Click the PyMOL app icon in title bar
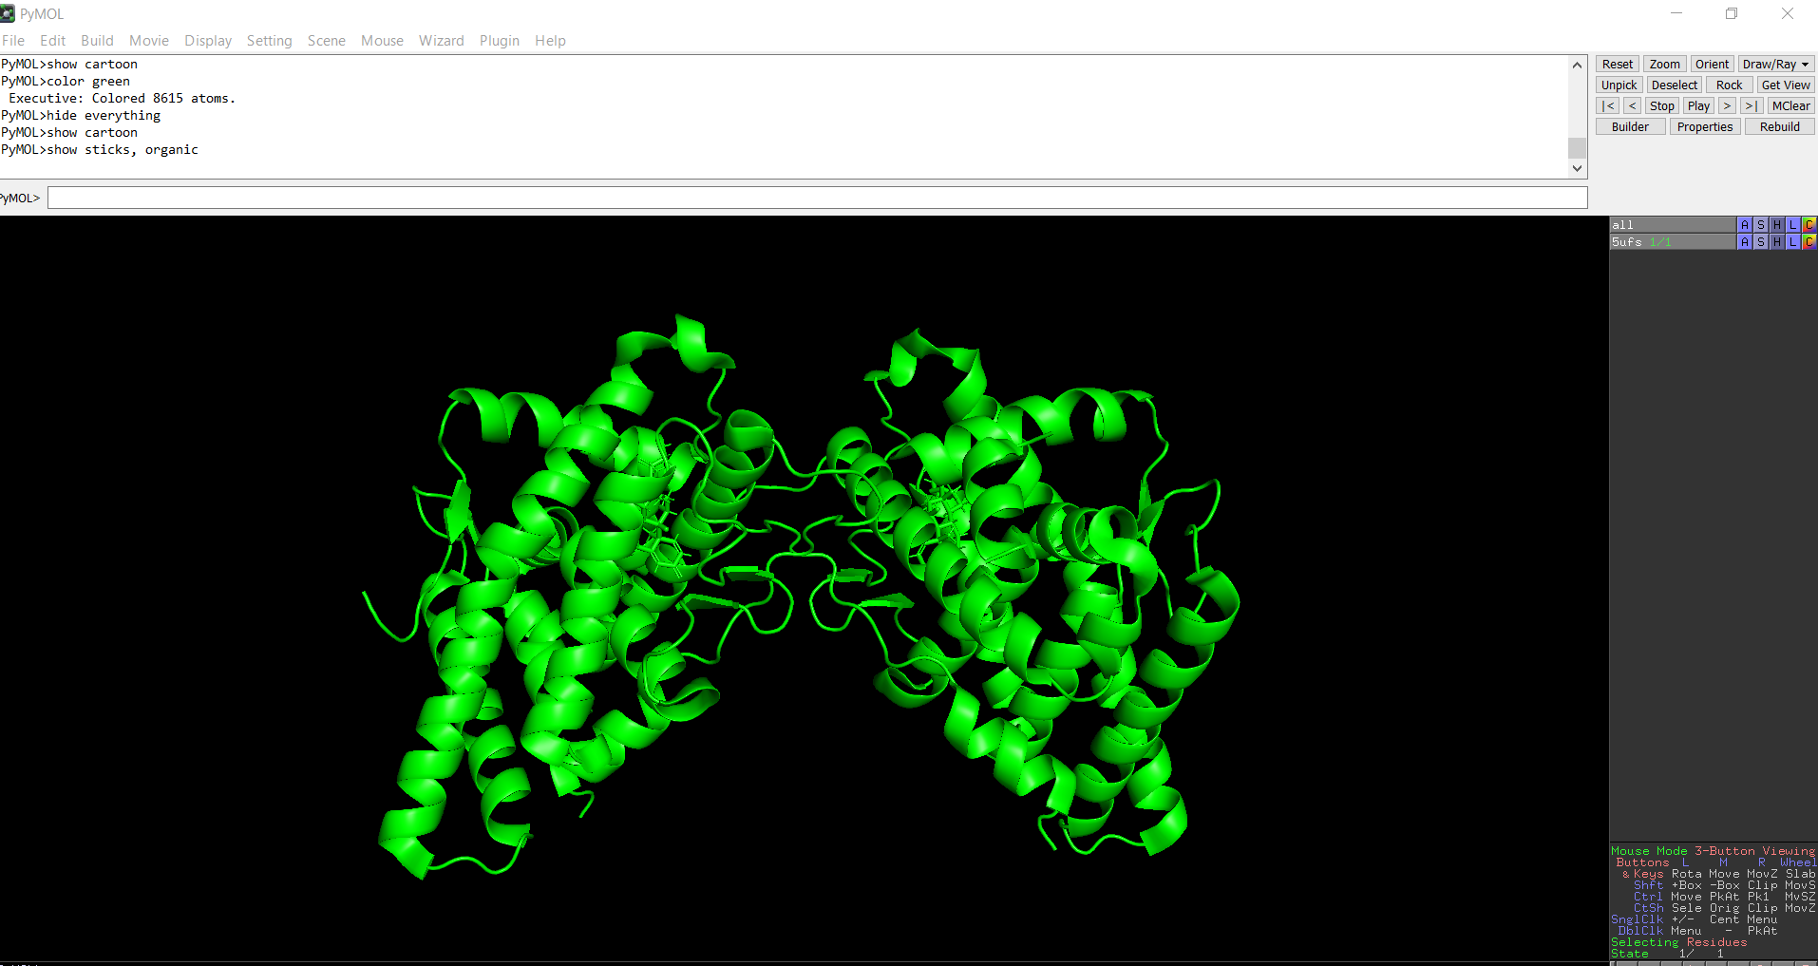 9,13
